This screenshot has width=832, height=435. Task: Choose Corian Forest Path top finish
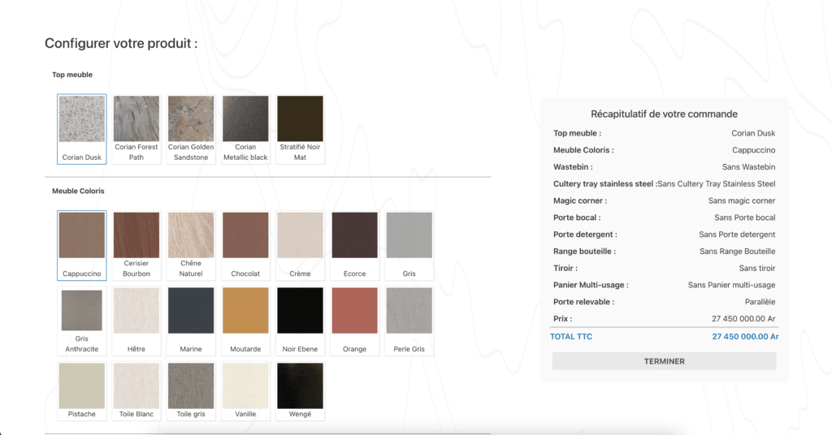136,119
